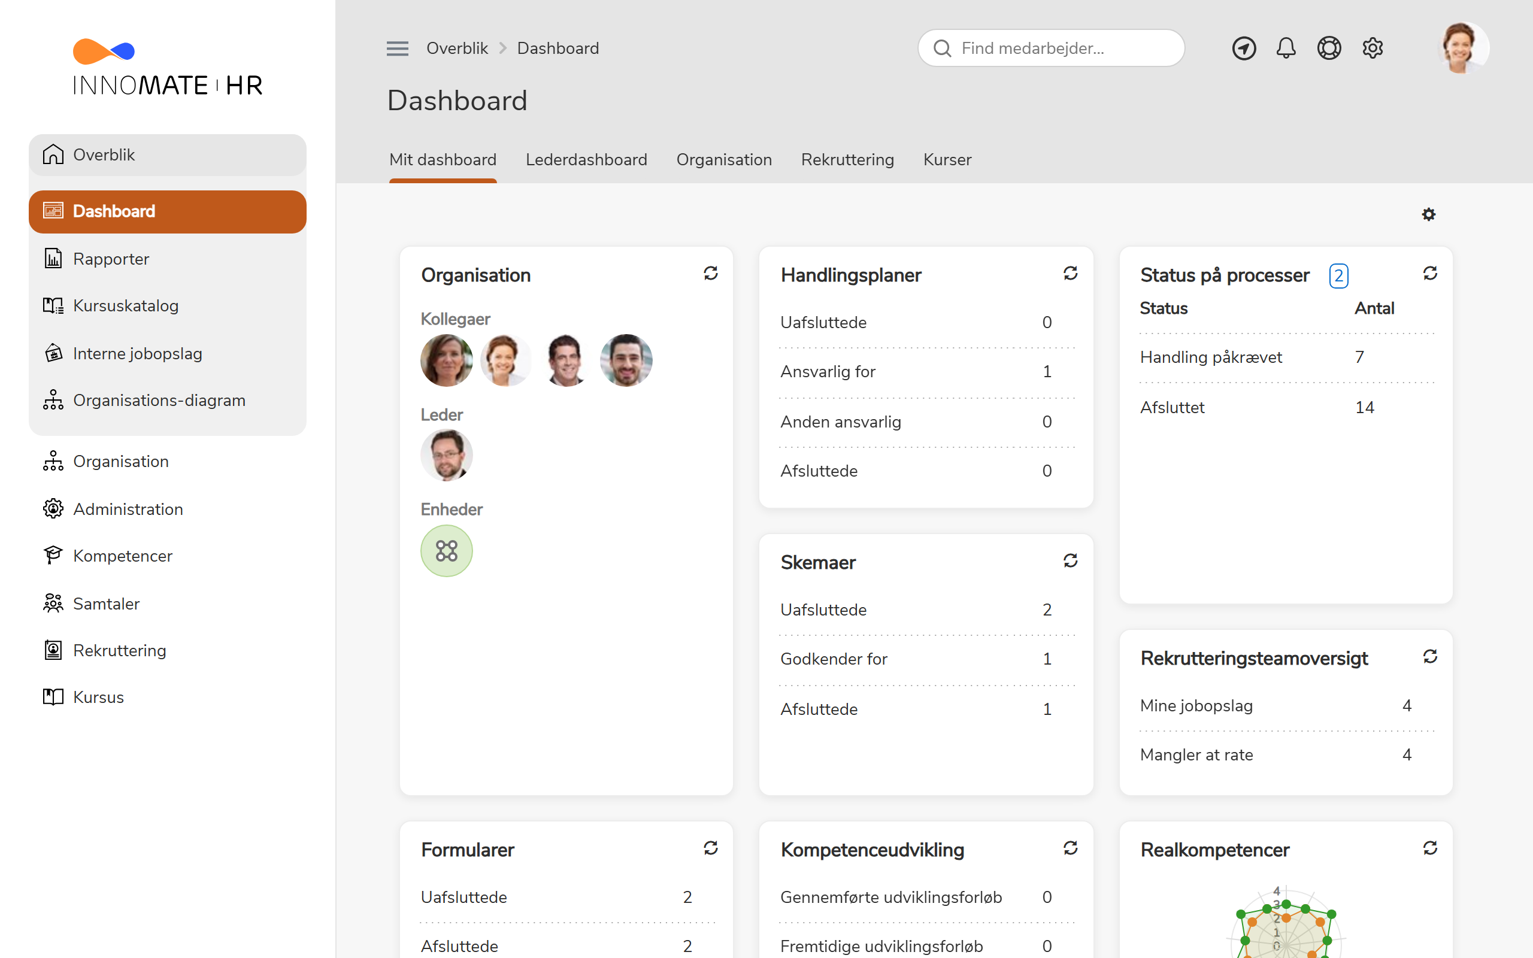
Task: Open the help ring icon in the top bar
Action: click(x=1329, y=47)
